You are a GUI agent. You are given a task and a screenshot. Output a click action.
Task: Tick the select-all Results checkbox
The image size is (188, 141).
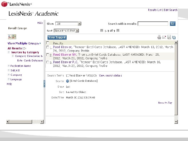point(48,43)
